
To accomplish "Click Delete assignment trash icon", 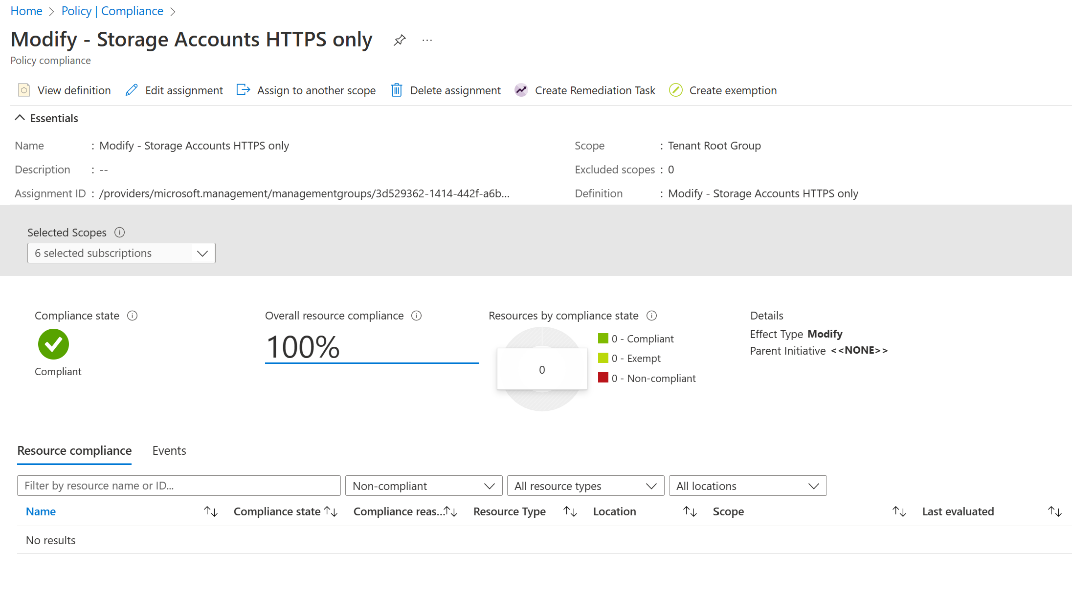I will (x=397, y=90).
